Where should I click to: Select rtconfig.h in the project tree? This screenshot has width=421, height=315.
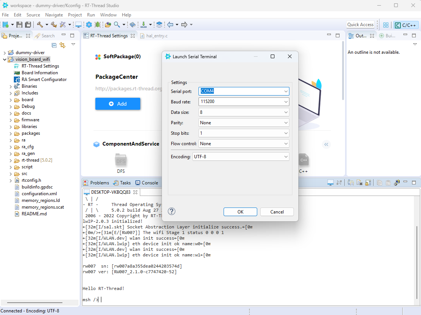(31, 180)
